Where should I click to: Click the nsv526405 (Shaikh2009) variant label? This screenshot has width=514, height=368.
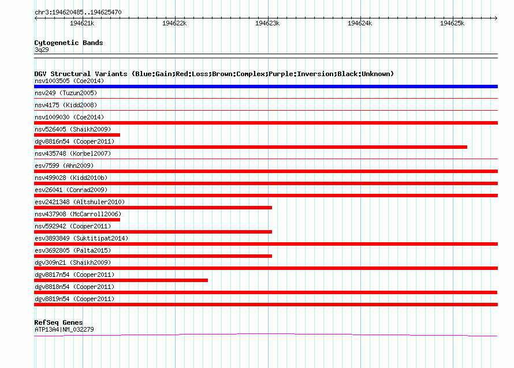(x=73, y=129)
